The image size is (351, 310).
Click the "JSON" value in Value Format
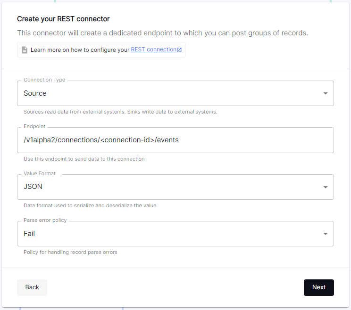pos(33,187)
